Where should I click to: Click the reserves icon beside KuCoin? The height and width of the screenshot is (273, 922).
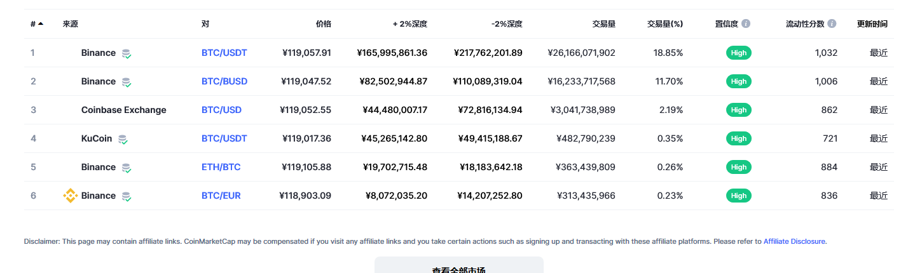[x=123, y=139]
